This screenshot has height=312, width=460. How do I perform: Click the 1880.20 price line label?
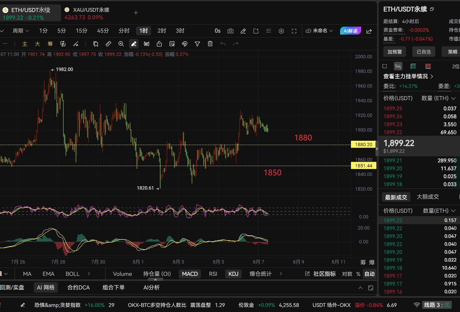tap(363, 145)
